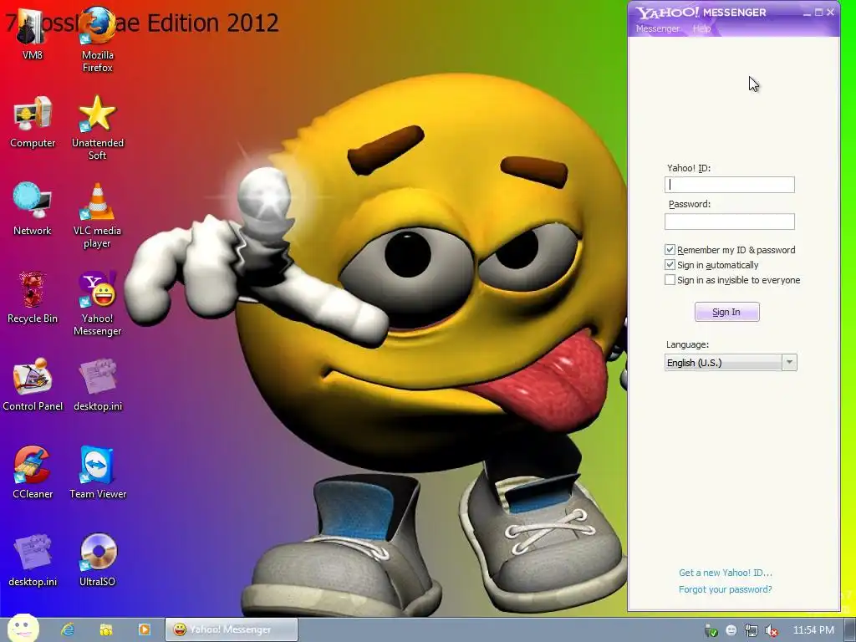Launch VLC media player shortcut

[x=97, y=215]
